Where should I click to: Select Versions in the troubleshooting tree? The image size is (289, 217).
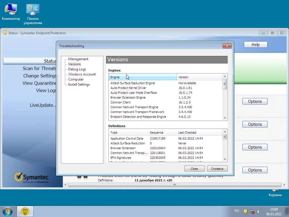(x=74, y=64)
